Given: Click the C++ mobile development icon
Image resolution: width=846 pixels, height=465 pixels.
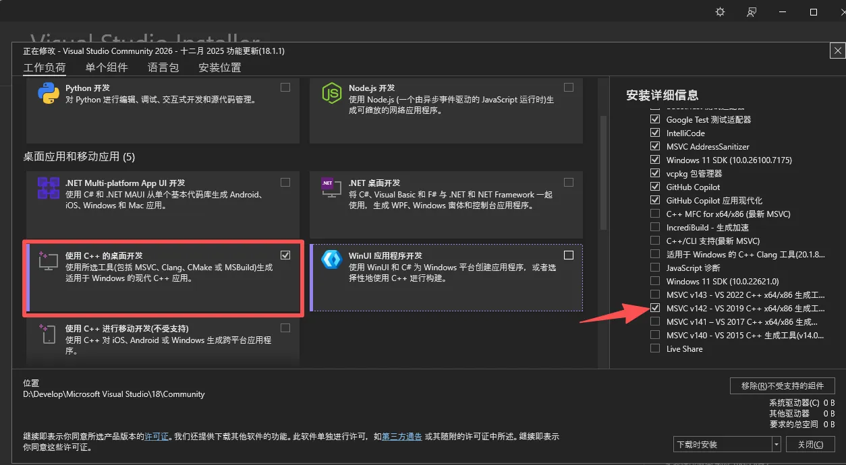Looking at the screenshot, I should click(47, 334).
